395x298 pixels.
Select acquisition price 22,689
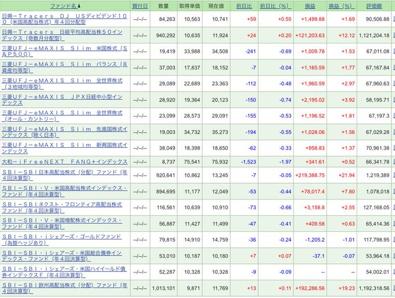point(192,83)
